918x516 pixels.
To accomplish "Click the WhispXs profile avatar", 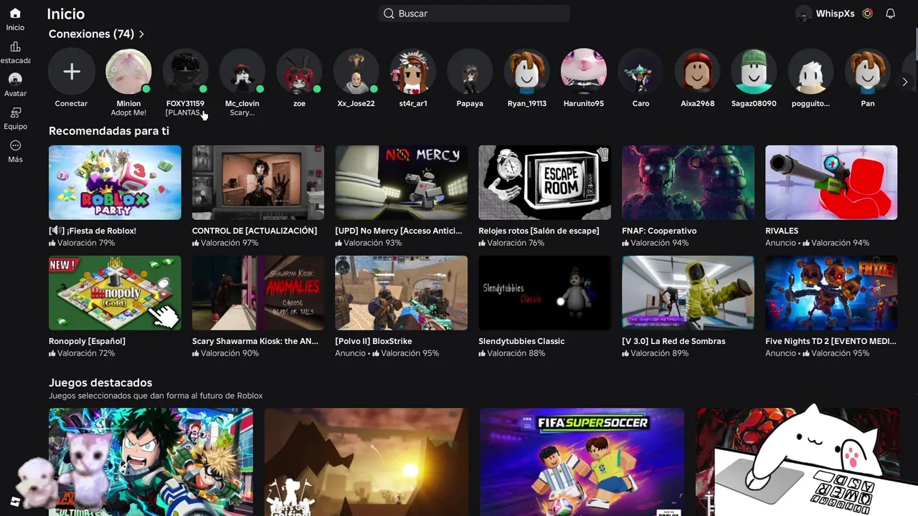I will pyautogui.click(x=804, y=14).
